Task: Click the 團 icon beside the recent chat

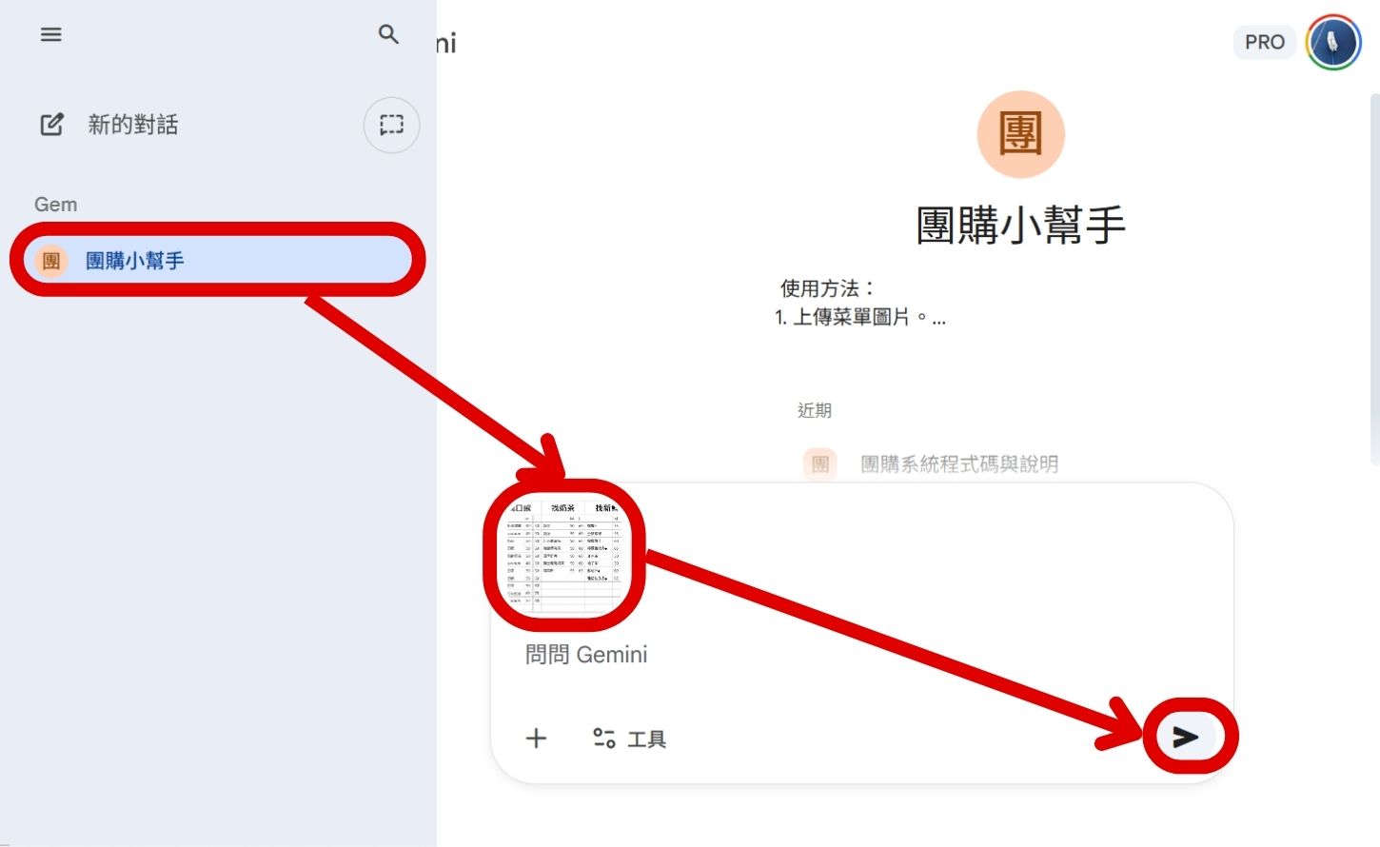Action: point(819,463)
